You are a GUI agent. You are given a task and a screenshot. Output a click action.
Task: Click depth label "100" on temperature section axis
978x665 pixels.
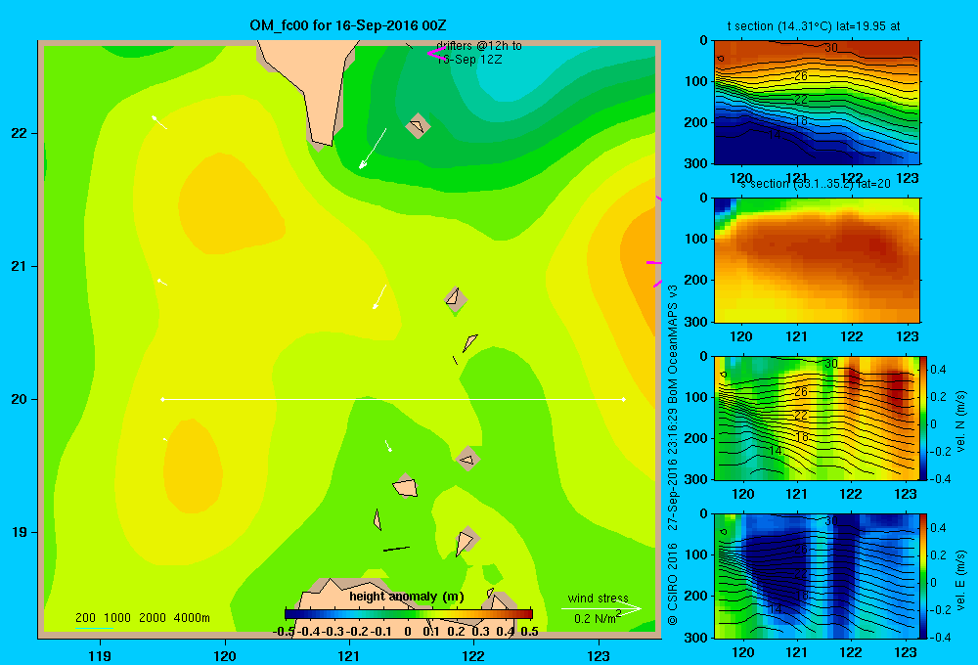(695, 81)
